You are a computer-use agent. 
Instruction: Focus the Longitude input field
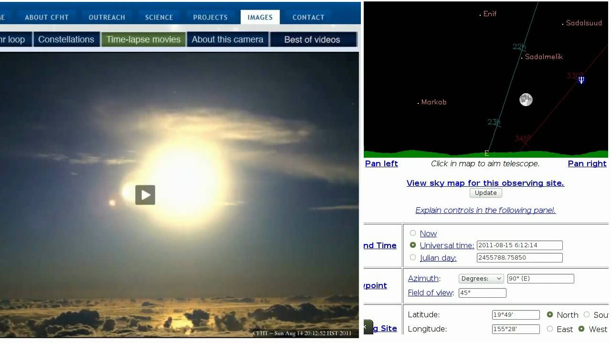pyautogui.click(x=516, y=329)
